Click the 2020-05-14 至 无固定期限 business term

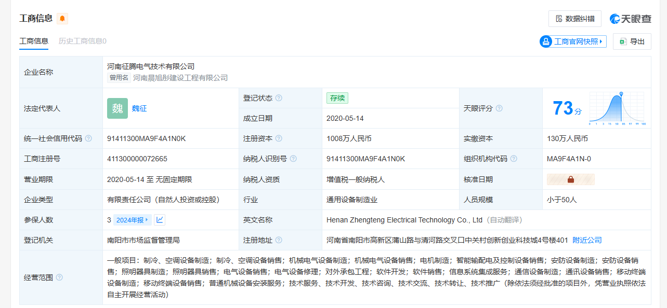coord(150,179)
